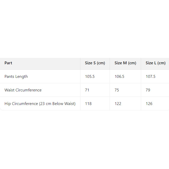Click the hip value 122

point(118,104)
